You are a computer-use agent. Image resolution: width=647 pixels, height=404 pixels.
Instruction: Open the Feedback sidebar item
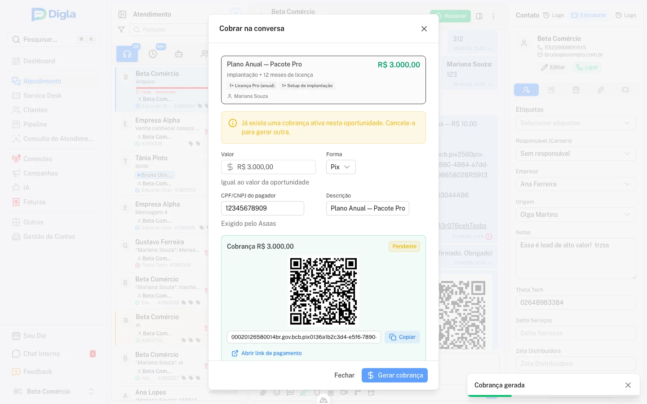[x=54, y=372]
